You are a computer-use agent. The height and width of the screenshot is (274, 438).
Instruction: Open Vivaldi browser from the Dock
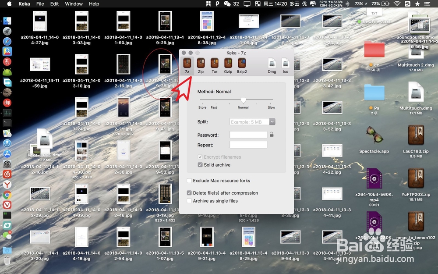pos(7,205)
